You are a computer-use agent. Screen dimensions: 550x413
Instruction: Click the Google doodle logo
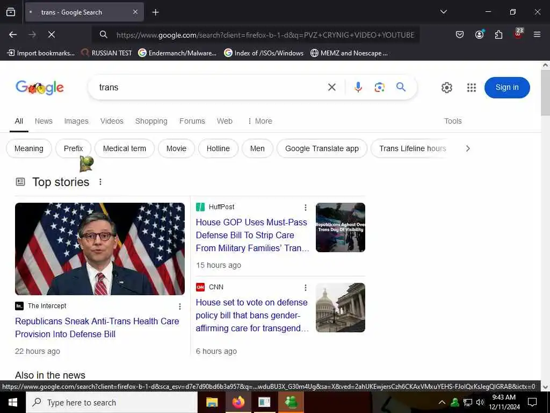[x=40, y=88]
